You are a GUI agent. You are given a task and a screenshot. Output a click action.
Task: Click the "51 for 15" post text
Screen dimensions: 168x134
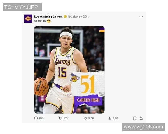click(40, 21)
